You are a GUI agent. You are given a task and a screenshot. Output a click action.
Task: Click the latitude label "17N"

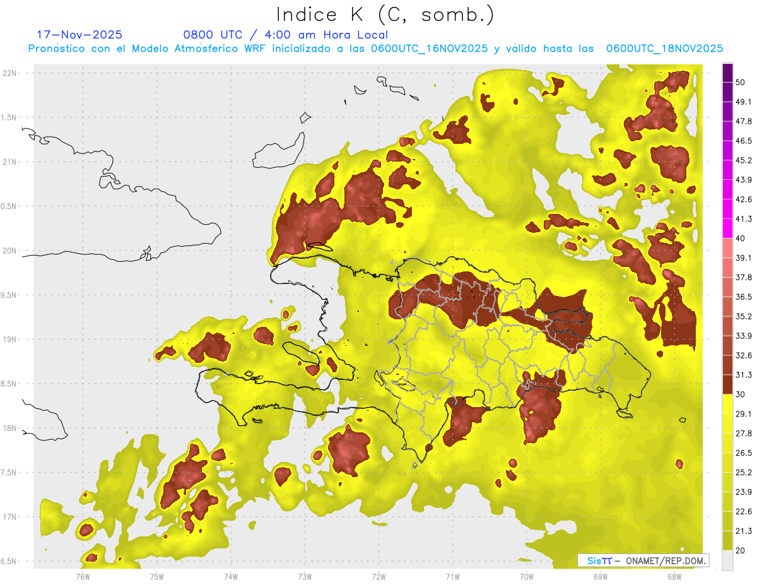click(x=11, y=517)
